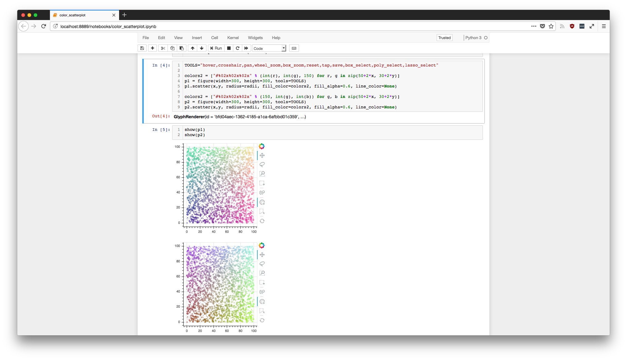Insert a cell below with the plus icon
Viewport: 627px width, 360px height.
click(x=152, y=48)
